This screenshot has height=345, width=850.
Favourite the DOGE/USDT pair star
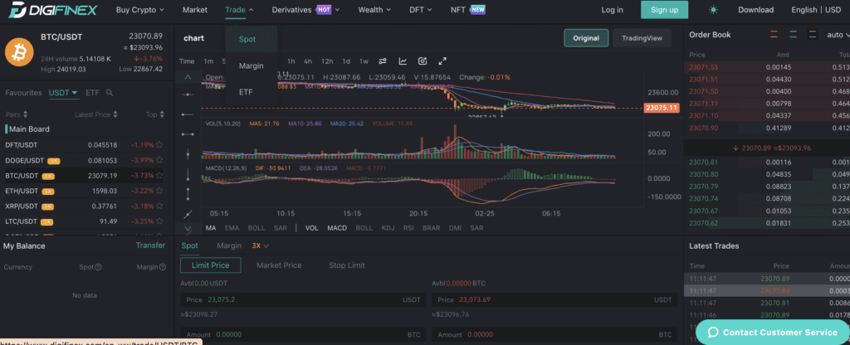[x=159, y=160]
